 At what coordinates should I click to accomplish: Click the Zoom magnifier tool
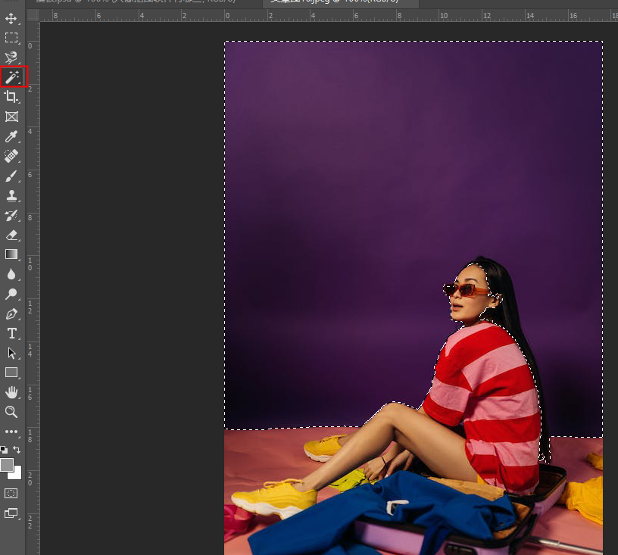[11, 412]
